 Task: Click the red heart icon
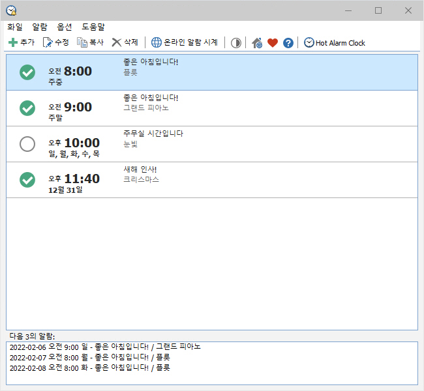pos(273,43)
